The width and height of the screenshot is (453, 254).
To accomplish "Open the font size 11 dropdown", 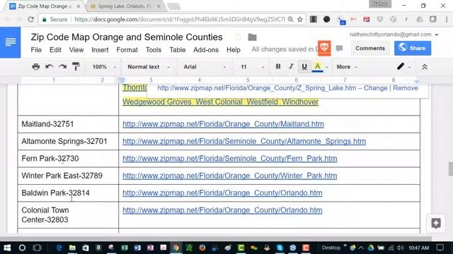I will tap(252, 67).
